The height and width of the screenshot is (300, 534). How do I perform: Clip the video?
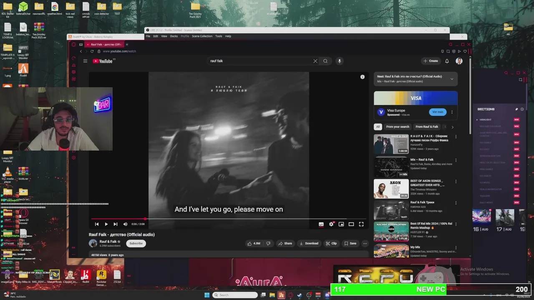point(331,243)
